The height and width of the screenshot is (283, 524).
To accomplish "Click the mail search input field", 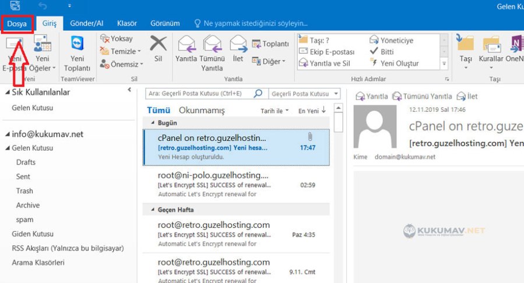I will point(198,94).
